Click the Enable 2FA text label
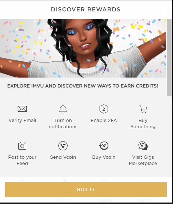Screen dimensions: 173x204 [104, 121]
